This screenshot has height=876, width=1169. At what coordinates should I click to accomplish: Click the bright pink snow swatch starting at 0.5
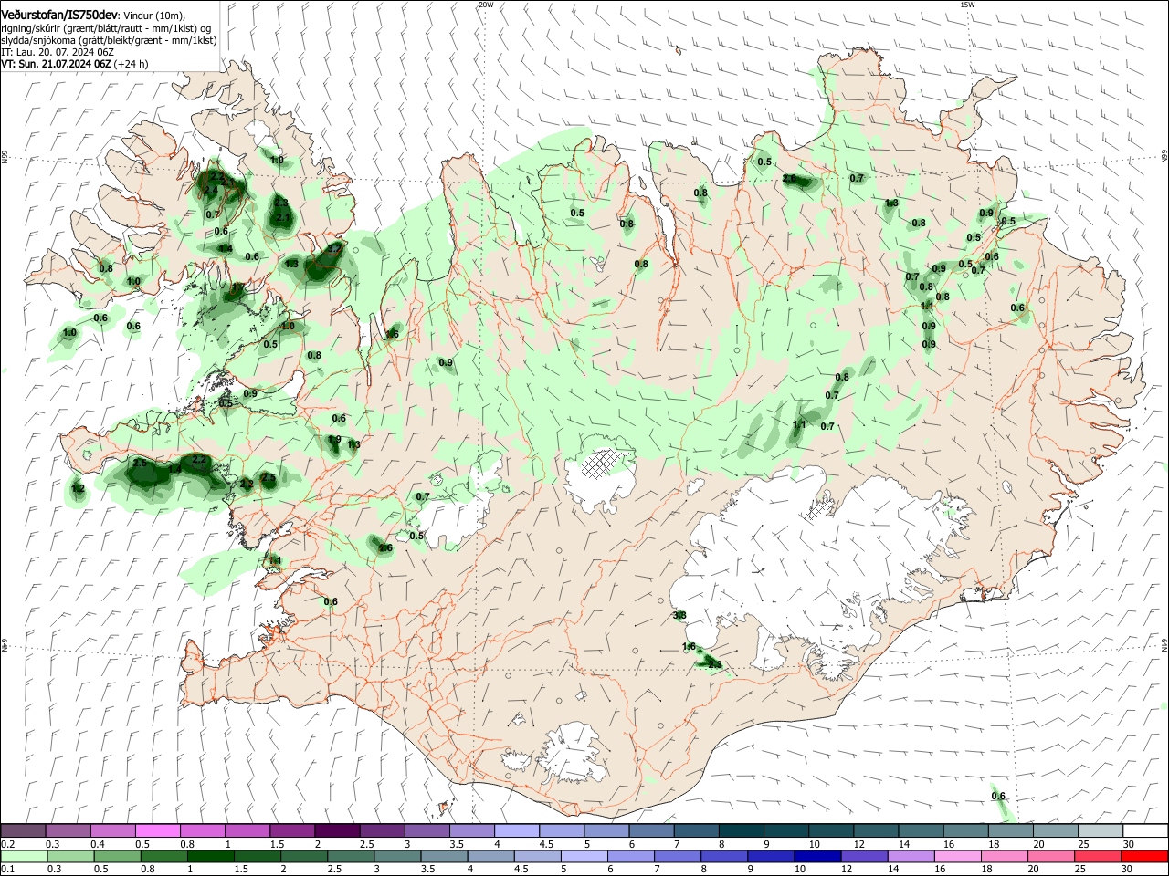[157, 831]
